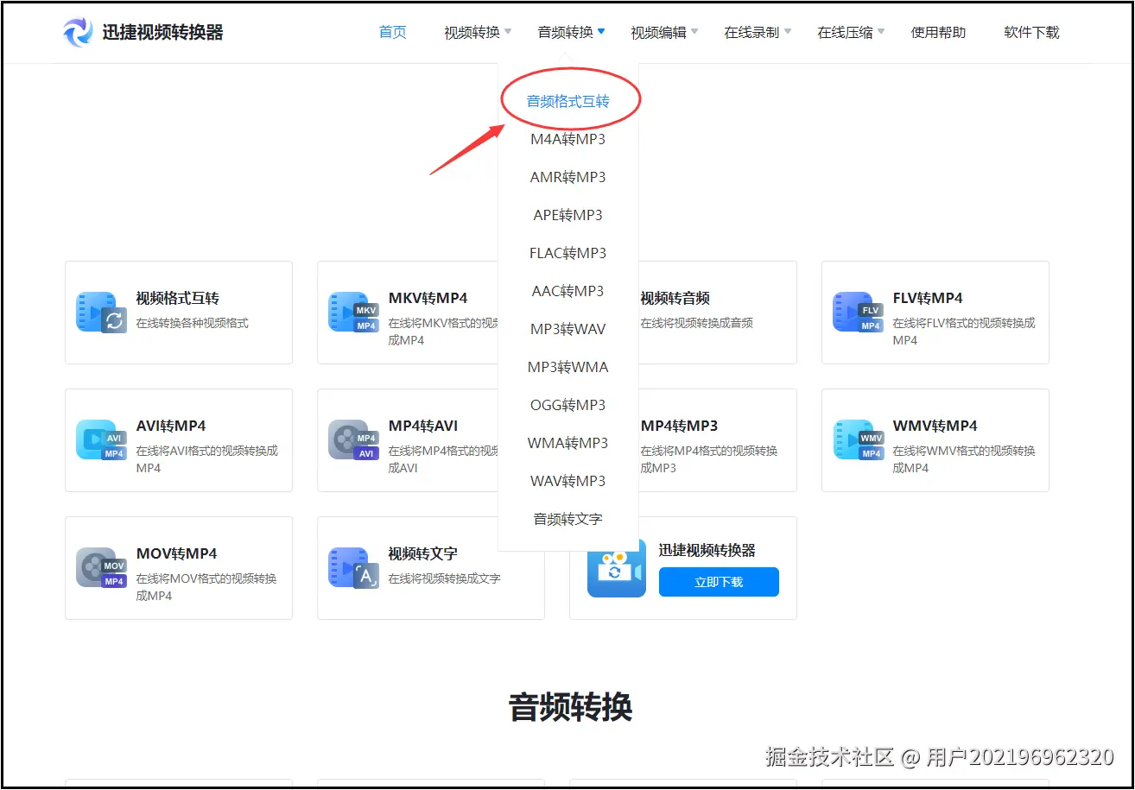Image resolution: width=1135 pixels, height=790 pixels.
Task: Select 音频格式互转 in the dropdown
Action: click(x=568, y=101)
